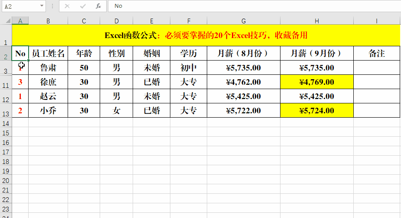
Task: Click the 已婚 cell in 徐庶 row
Action: pos(152,82)
